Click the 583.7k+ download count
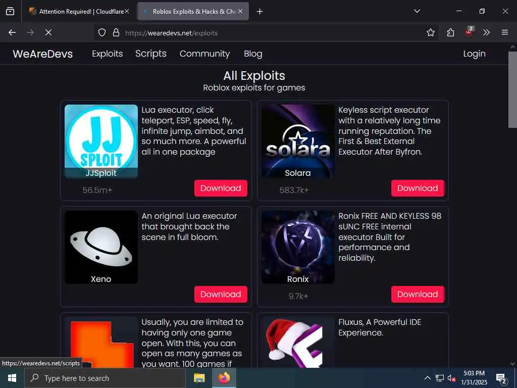 (294, 190)
